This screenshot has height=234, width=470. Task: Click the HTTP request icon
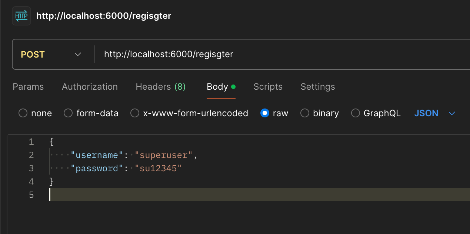tap(21, 16)
